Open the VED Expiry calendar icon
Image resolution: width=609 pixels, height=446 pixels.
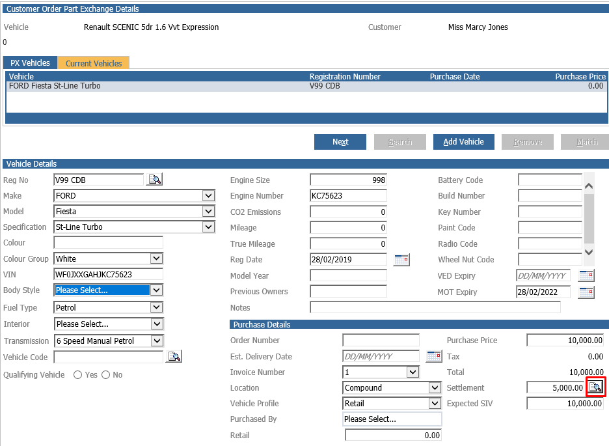click(x=586, y=276)
